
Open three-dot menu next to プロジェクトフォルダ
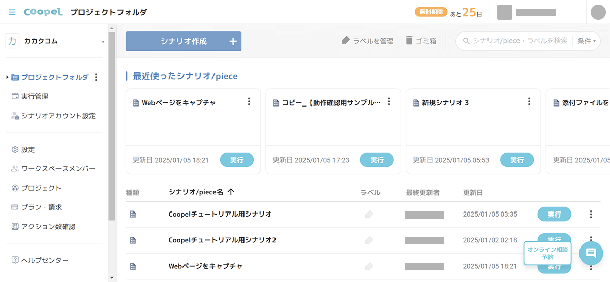tap(97, 77)
